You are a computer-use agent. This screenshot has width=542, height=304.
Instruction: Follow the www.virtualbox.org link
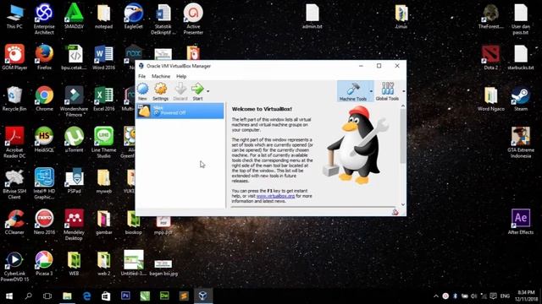(x=275, y=196)
